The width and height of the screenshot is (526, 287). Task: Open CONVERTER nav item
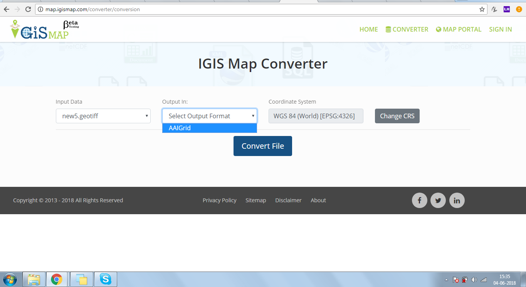(407, 29)
